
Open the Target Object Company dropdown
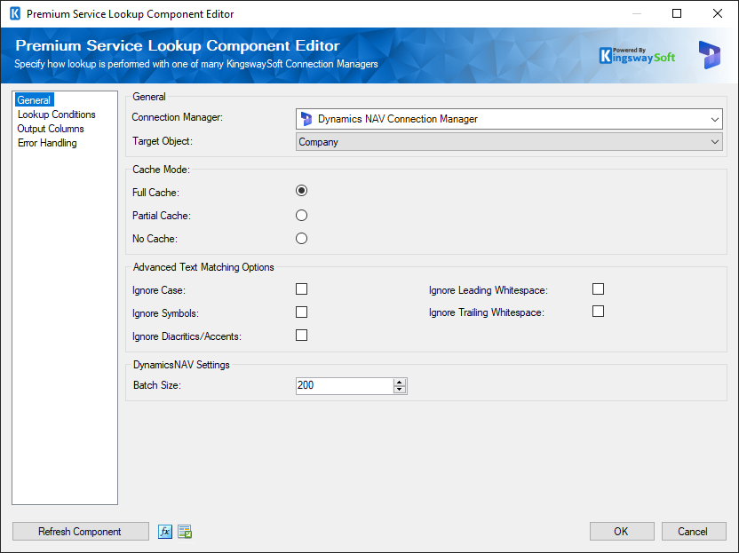[x=509, y=142]
